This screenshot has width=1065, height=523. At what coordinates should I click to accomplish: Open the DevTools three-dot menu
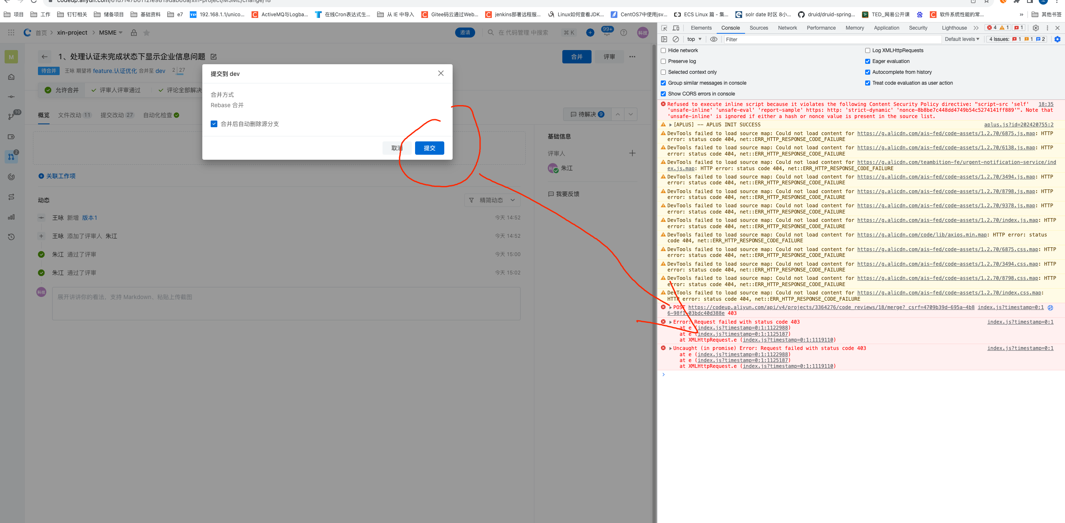1047,28
